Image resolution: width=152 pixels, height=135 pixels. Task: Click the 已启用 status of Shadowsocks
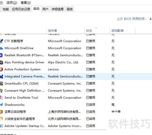pos(91,105)
